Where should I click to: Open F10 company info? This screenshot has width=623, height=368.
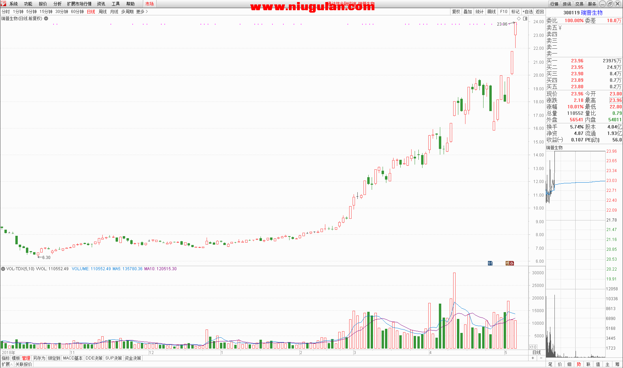pos(504,12)
